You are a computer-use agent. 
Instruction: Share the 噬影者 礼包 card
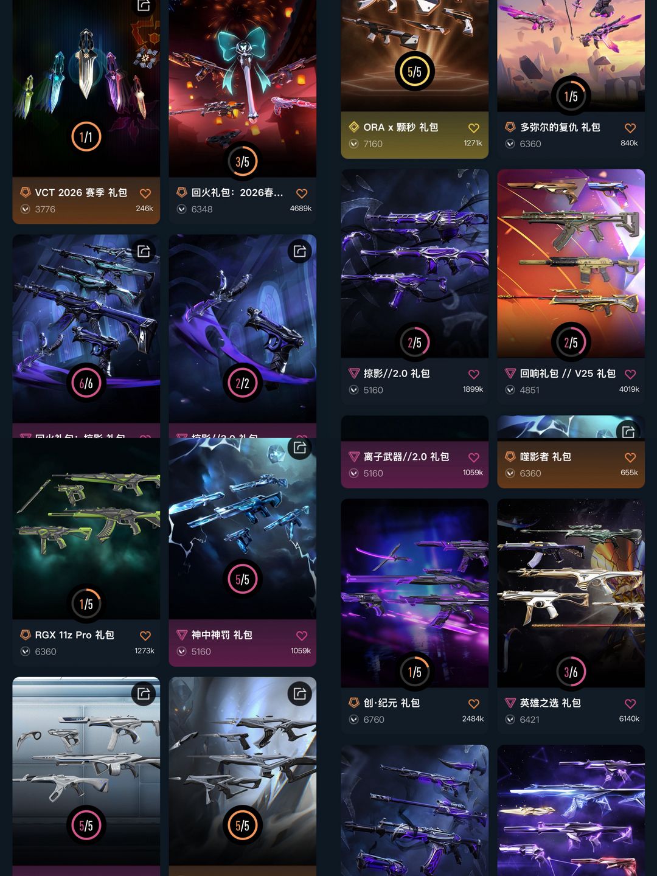click(x=628, y=431)
